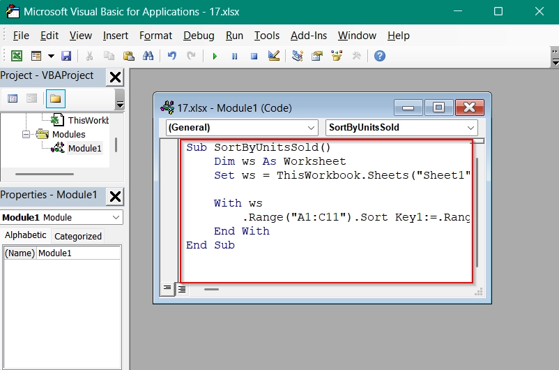The height and width of the screenshot is (370, 559).
Task: Click the Break pause icon
Action: click(234, 56)
